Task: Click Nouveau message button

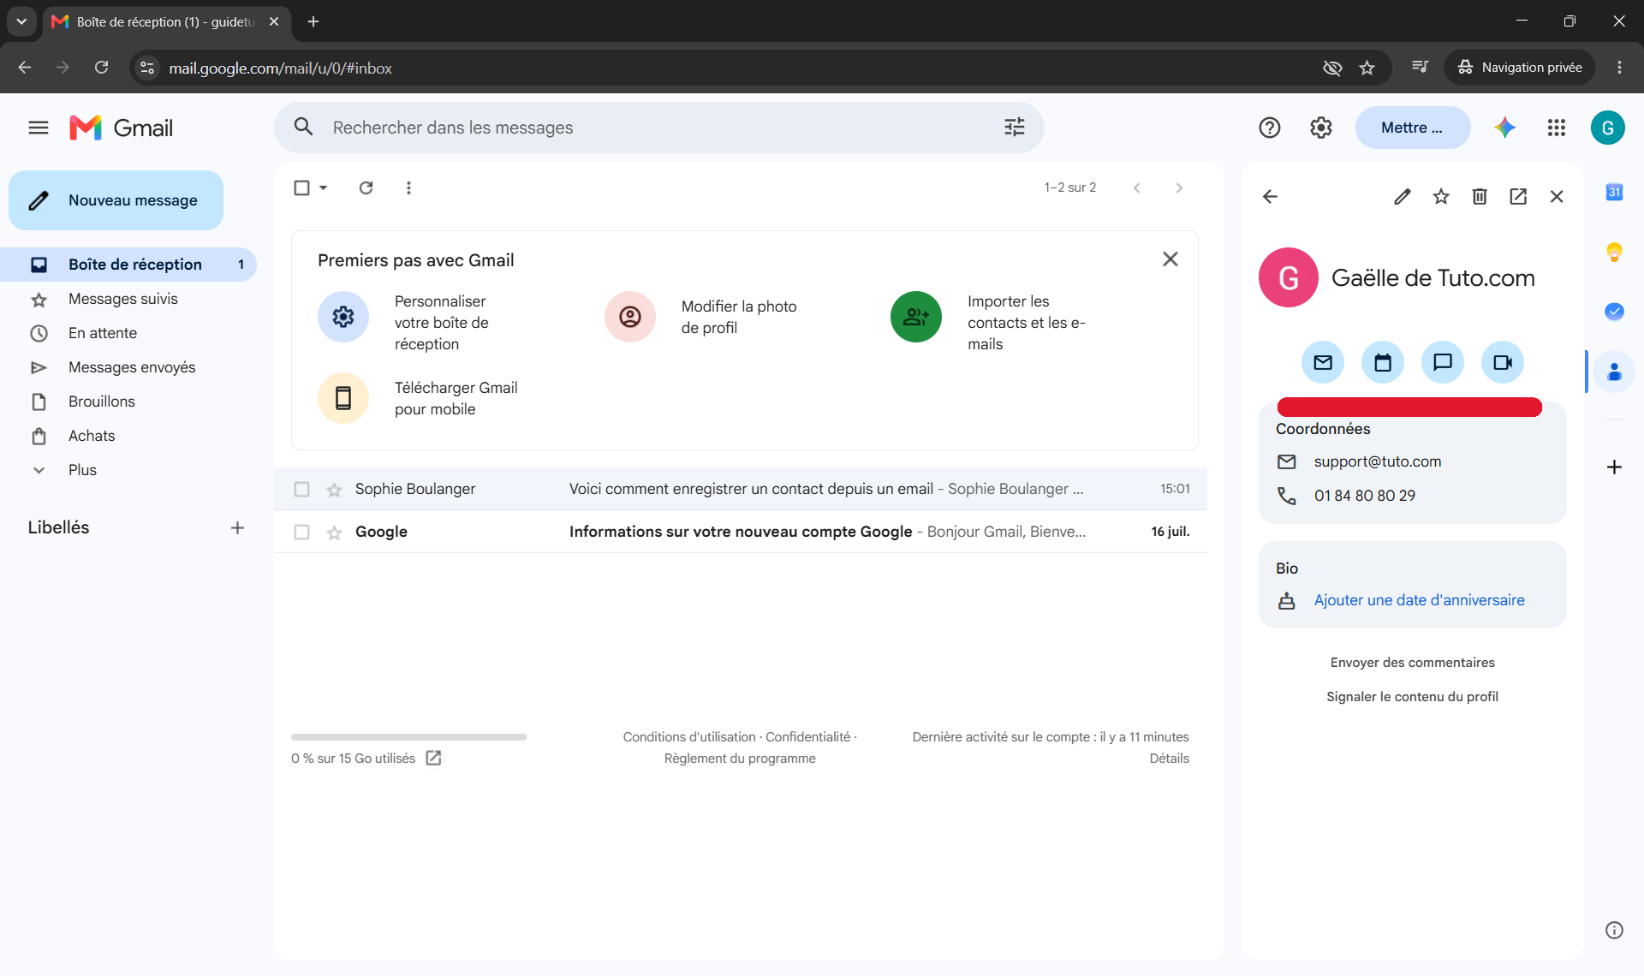Action: coord(116,200)
